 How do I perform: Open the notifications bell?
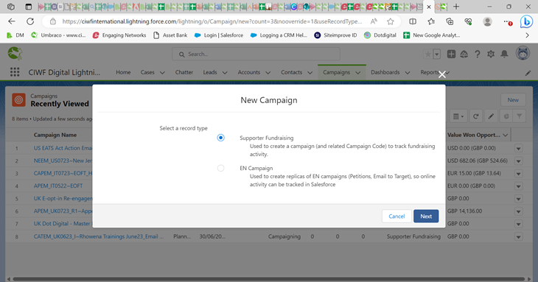tap(504, 54)
